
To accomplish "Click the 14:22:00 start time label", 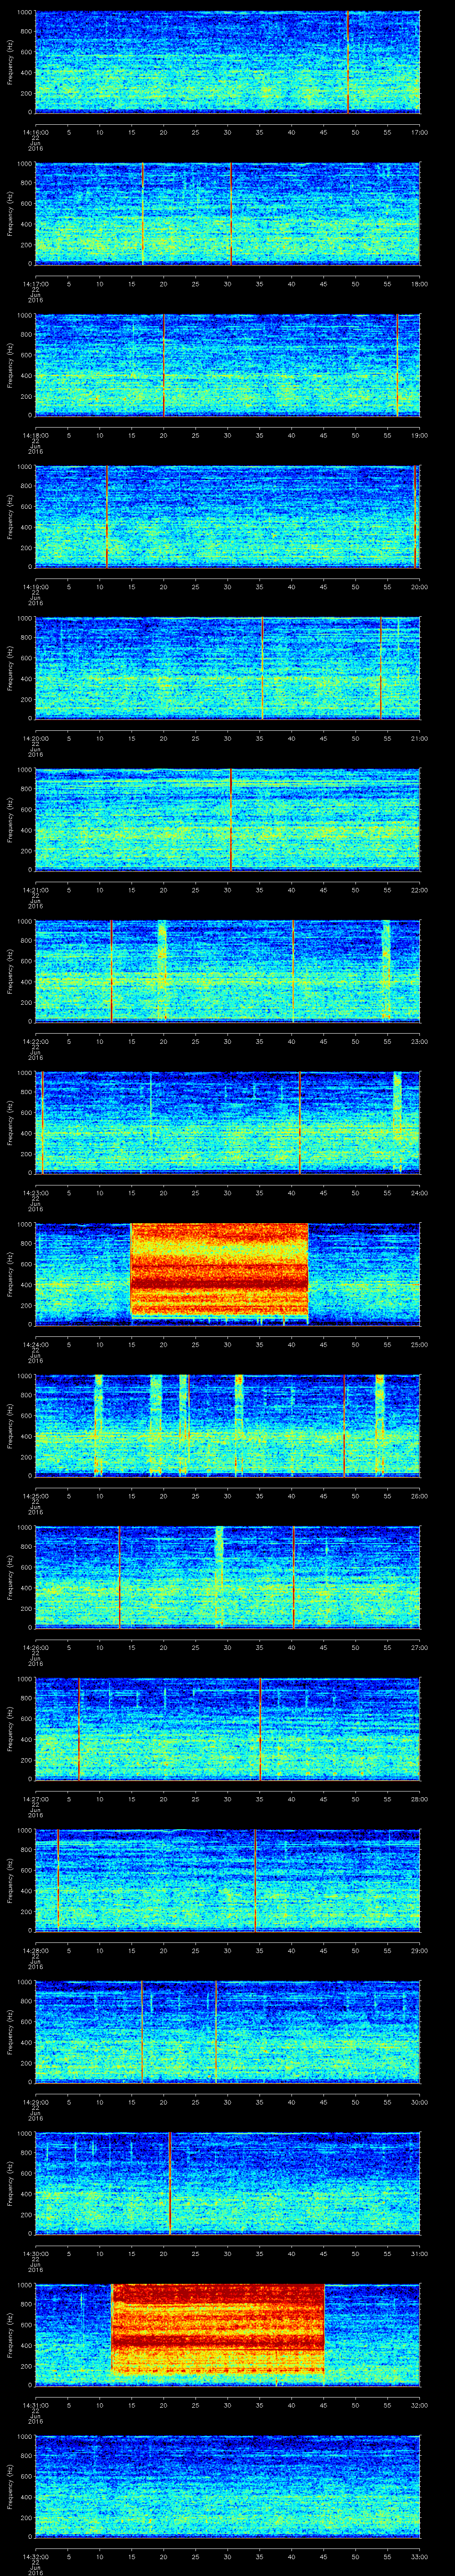I will tap(35, 1041).
